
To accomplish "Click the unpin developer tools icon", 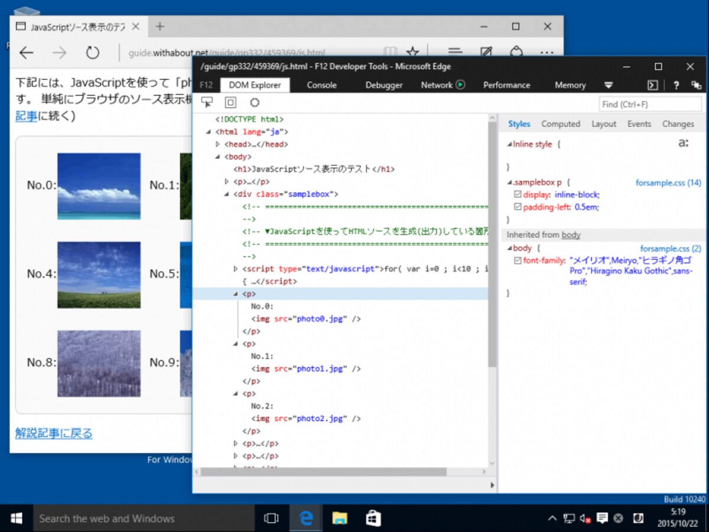I will point(697,85).
